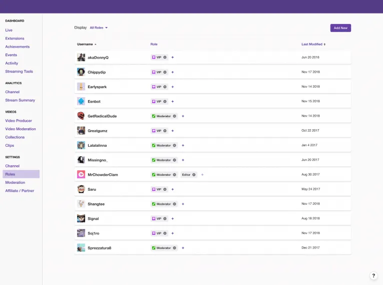Viewport: 383px width, 285px height.
Task: Add a role to Sprezzatura8
Action: 183,248
